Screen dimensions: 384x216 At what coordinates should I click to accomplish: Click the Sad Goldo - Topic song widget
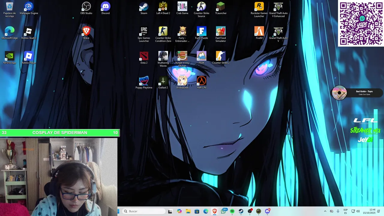coord(357,93)
